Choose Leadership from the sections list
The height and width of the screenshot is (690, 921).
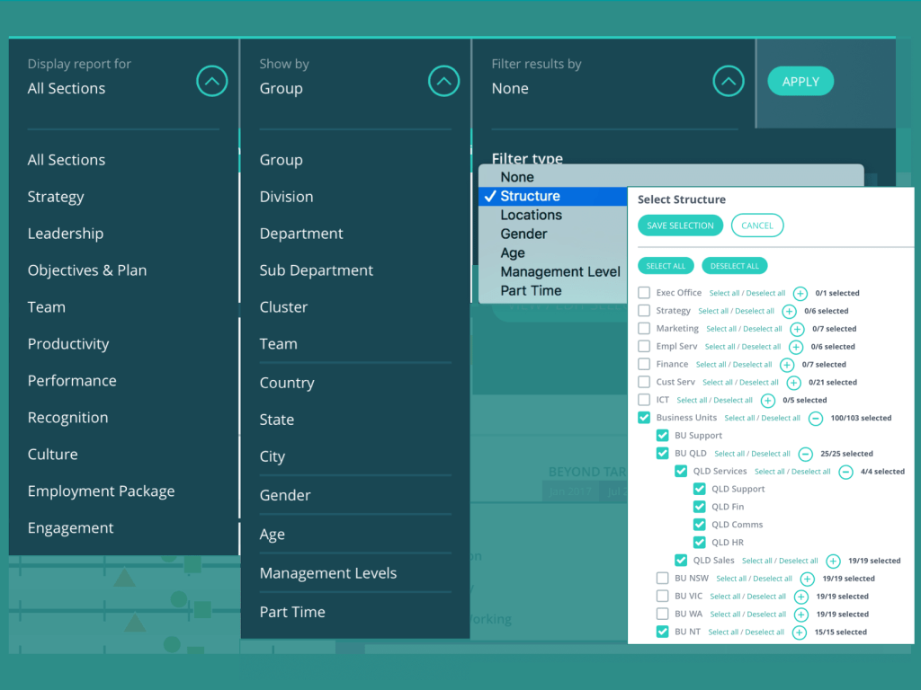point(65,234)
